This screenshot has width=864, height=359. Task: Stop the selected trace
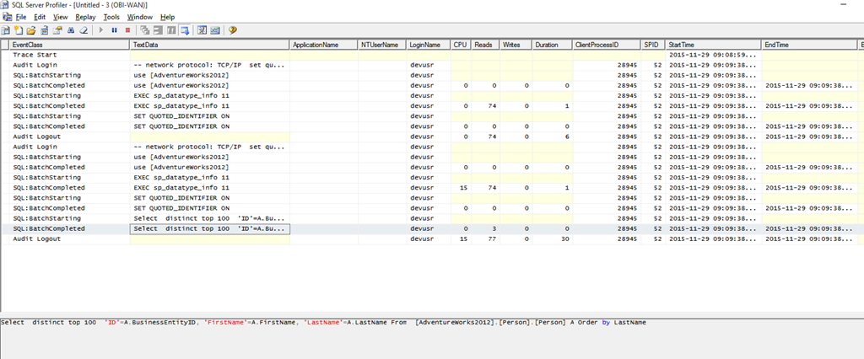point(127,29)
